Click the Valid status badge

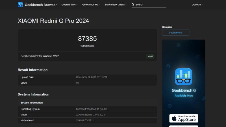(x=150, y=56)
